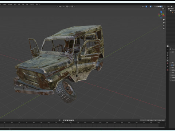
Task: Click the start frame field in timeline
Action: (153, 120)
